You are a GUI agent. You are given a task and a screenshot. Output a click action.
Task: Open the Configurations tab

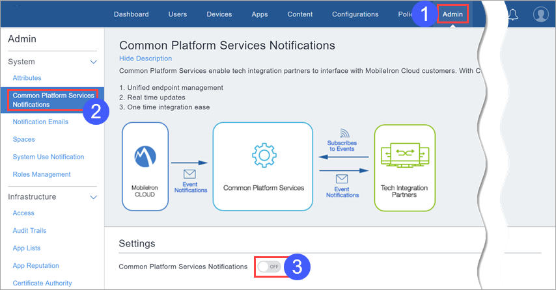[x=355, y=14]
